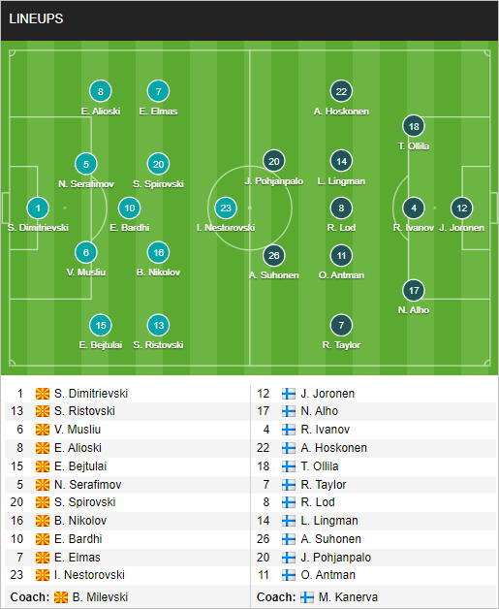The width and height of the screenshot is (499, 609).
Task: Click the Finland flag beside J. Joronen
Action: tap(289, 394)
